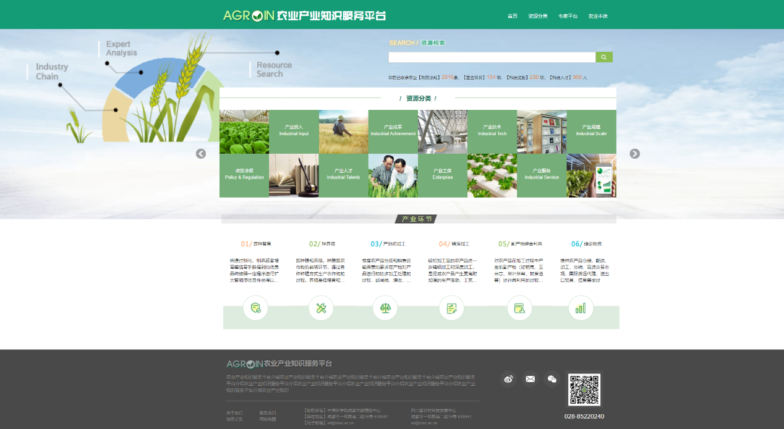The width and height of the screenshot is (784, 429).
Task: Click the left carousel arrow
Action: (x=201, y=154)
